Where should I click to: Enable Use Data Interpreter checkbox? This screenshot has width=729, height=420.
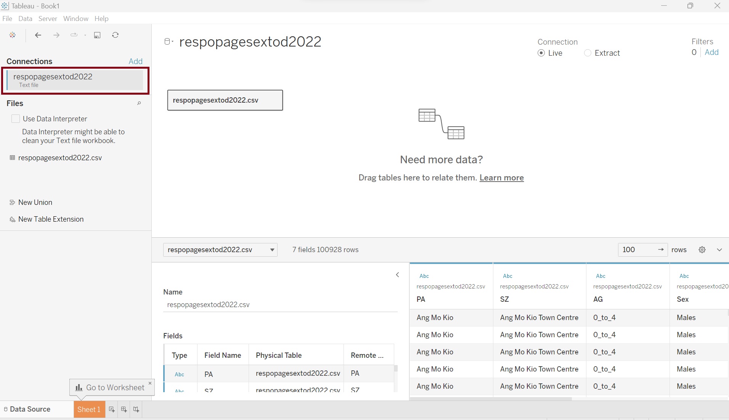(16, 119)
